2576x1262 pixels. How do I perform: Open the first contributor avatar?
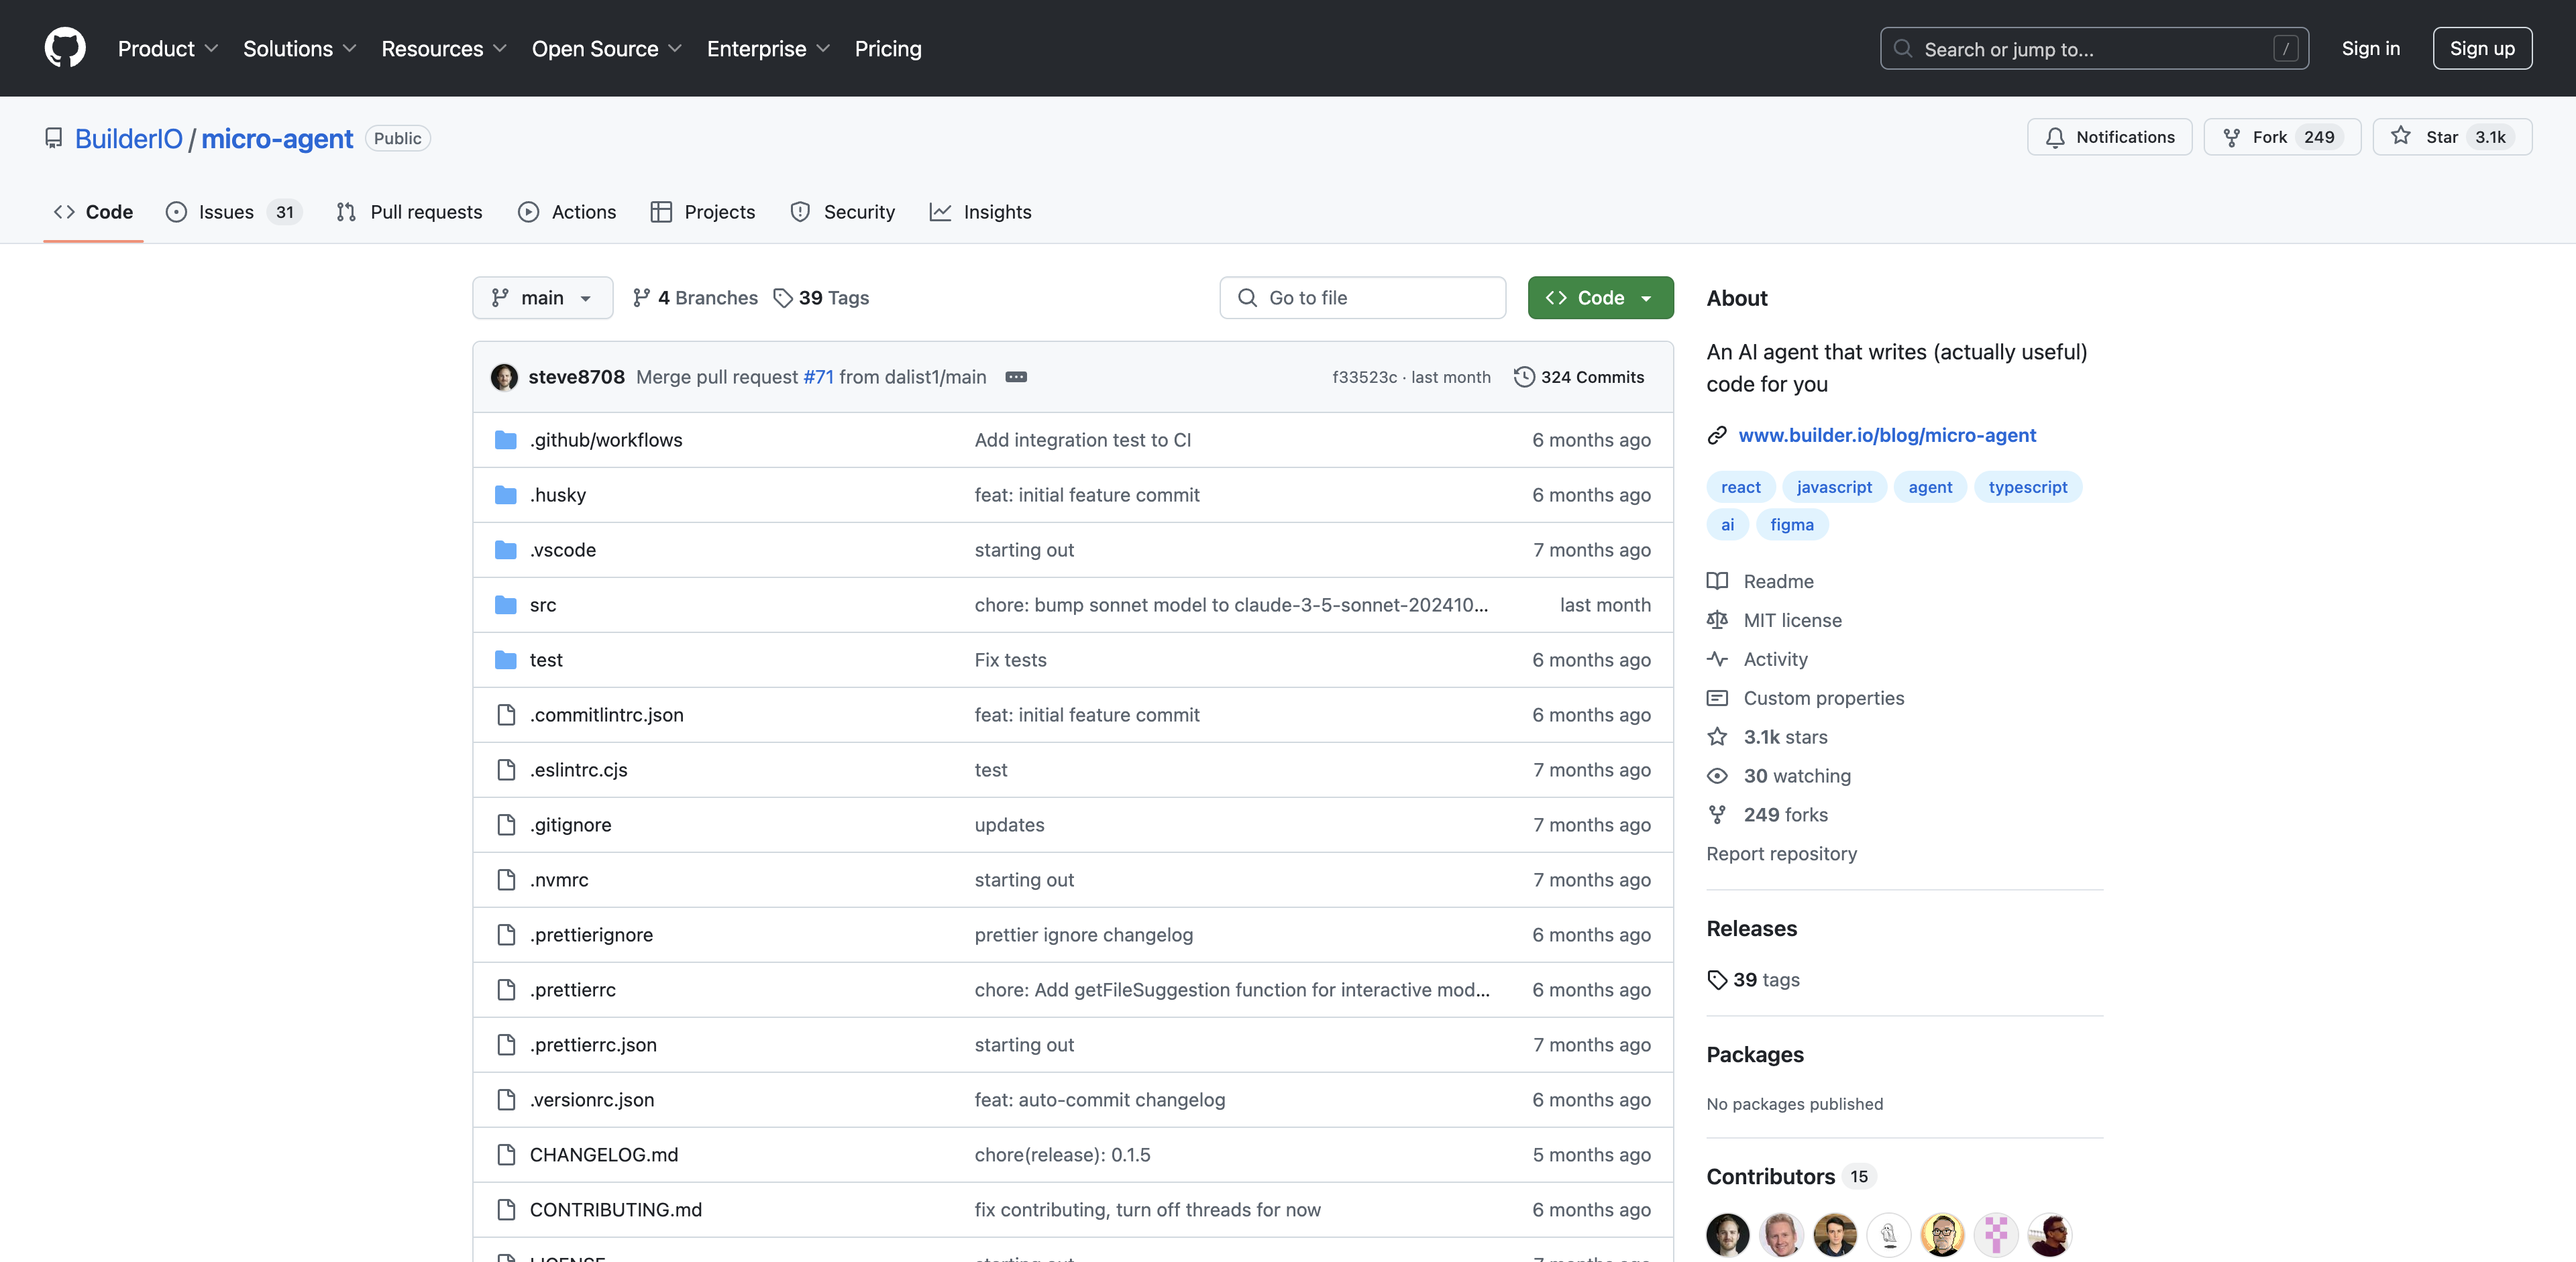click(1727, 1234)
